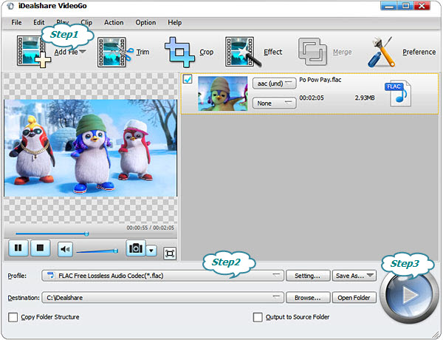Viewport: 443px width, 340px height.
Task: Click the Merge toolbar icon
Action: click(x=313, y=52)
